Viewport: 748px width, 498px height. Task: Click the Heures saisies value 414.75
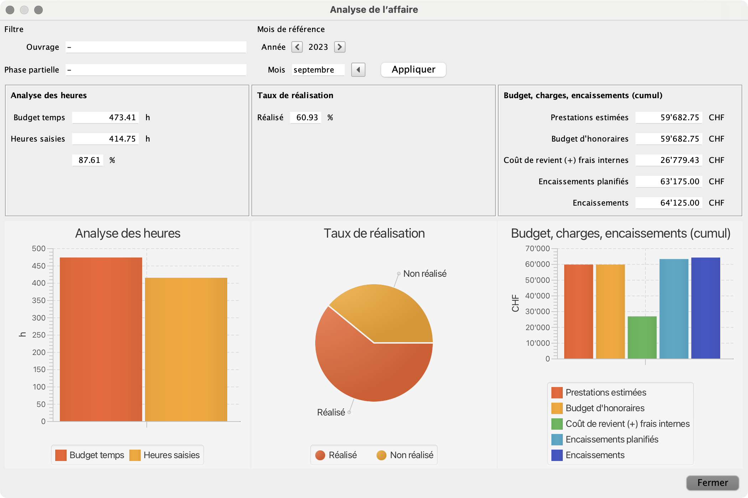(x=105, y=139)
